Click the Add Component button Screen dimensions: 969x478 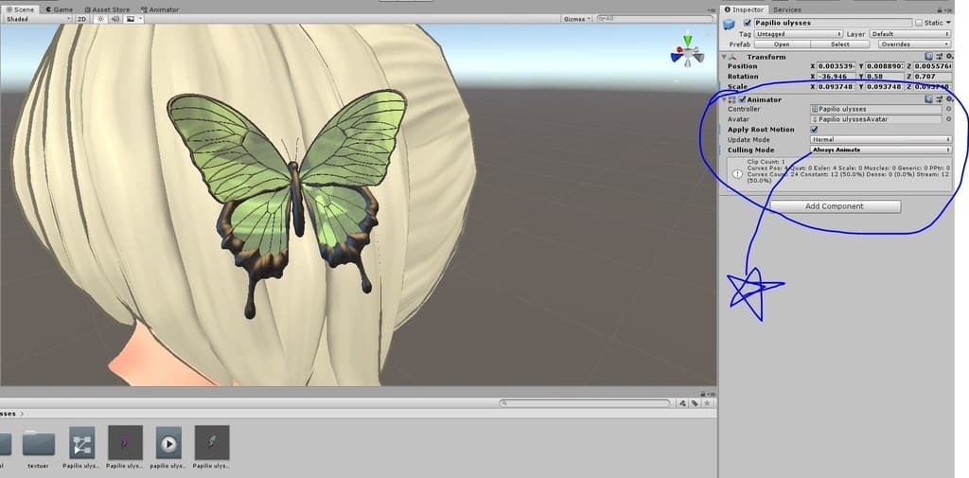[835, 206]
